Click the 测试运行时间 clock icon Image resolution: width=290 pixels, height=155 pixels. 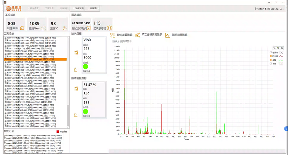pos(88,28)
